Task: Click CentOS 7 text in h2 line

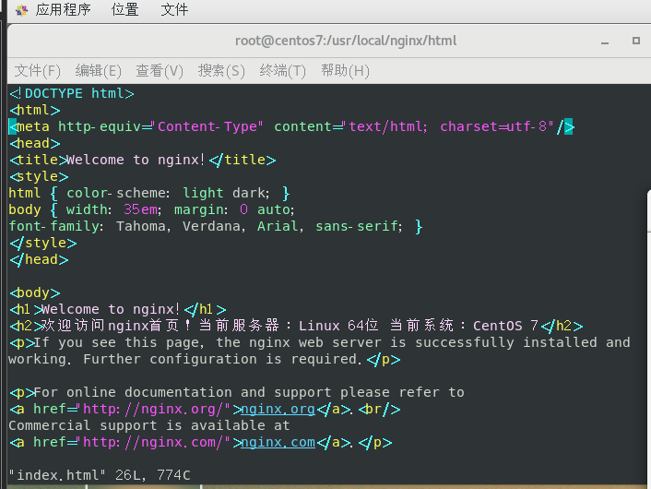Action: [x=505, y=326]
